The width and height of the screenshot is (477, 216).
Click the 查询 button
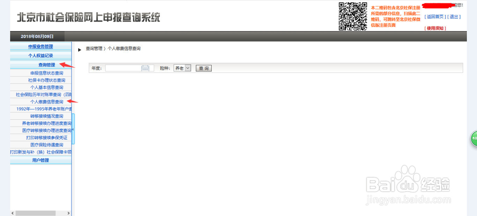coord(204,68)
